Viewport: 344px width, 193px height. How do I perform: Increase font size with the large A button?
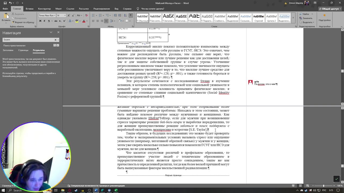pyautogui.click(x=69, y=16)
